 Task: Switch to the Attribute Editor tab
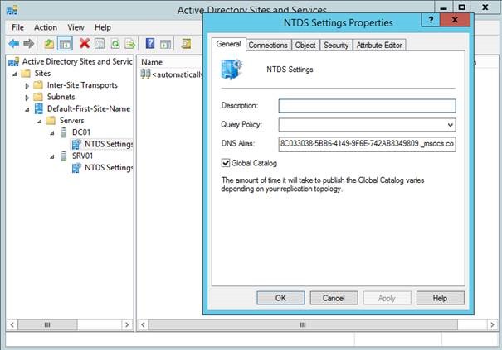pyautogui.click(x=379, y=45)
